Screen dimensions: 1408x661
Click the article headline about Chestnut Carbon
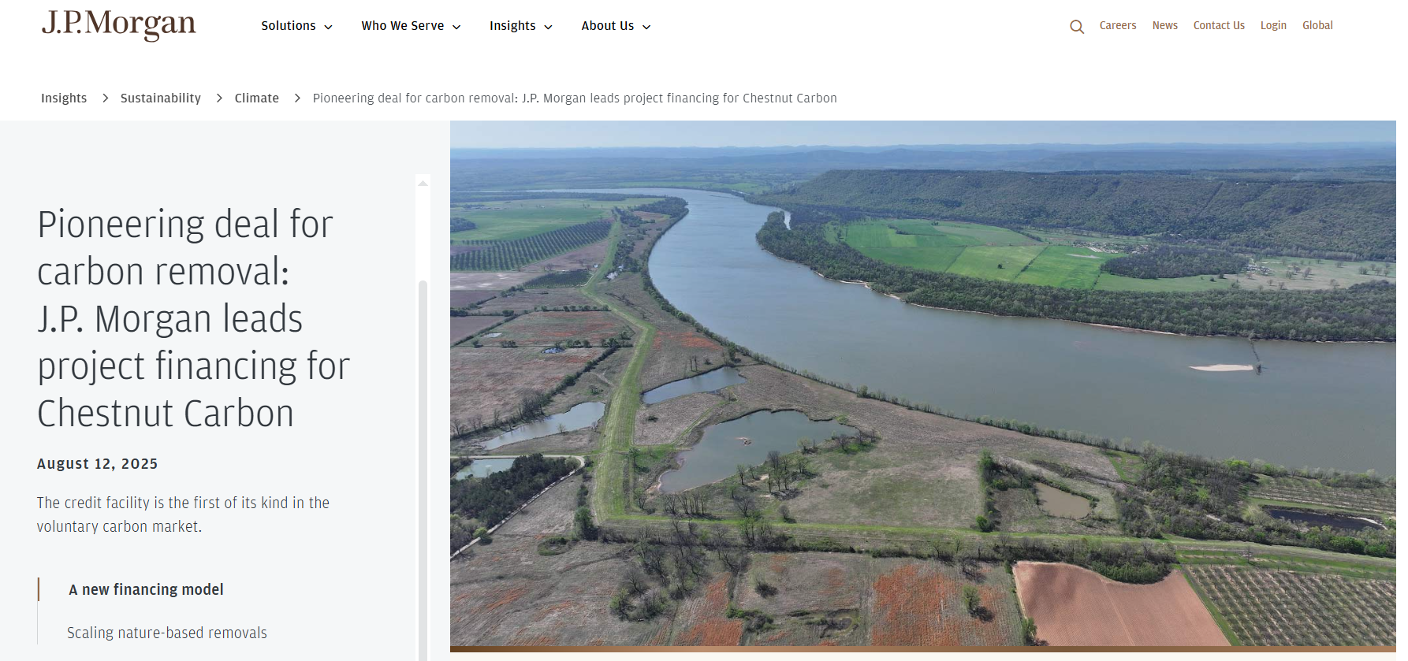click(x=194, y=318)
